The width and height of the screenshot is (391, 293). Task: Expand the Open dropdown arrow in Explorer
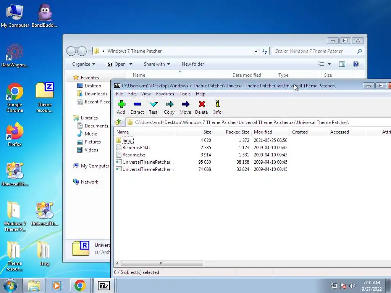[131, 64]
